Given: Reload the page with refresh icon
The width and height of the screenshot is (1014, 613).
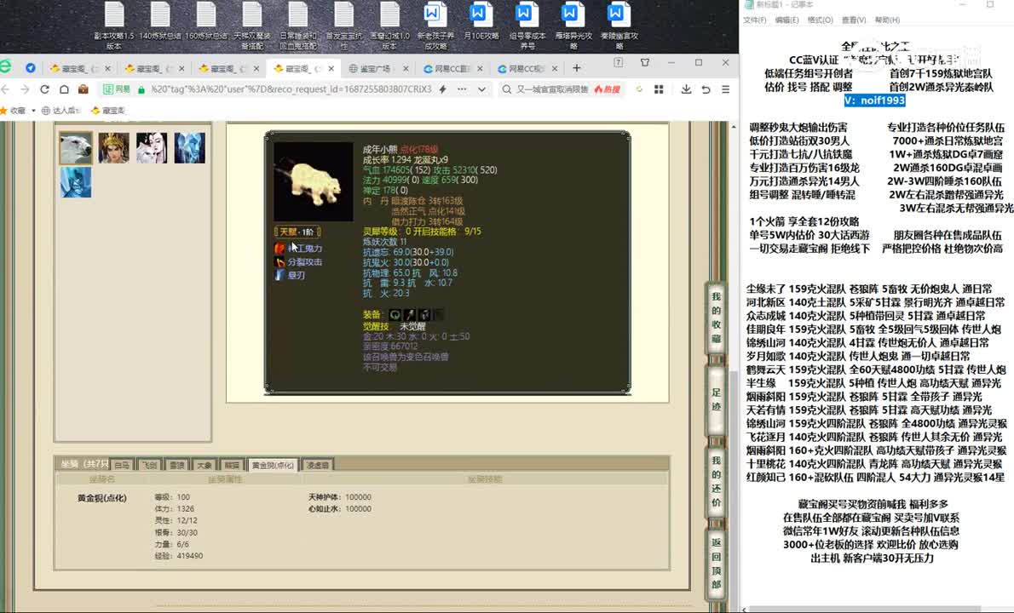Looking at the screenshot, I should [x=44, y=89].
